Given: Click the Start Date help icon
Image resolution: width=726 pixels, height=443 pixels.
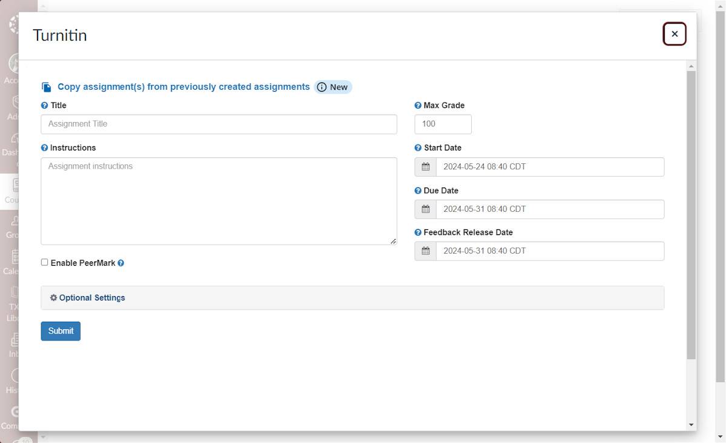Looking at the screenshot, I should point(418,148).
